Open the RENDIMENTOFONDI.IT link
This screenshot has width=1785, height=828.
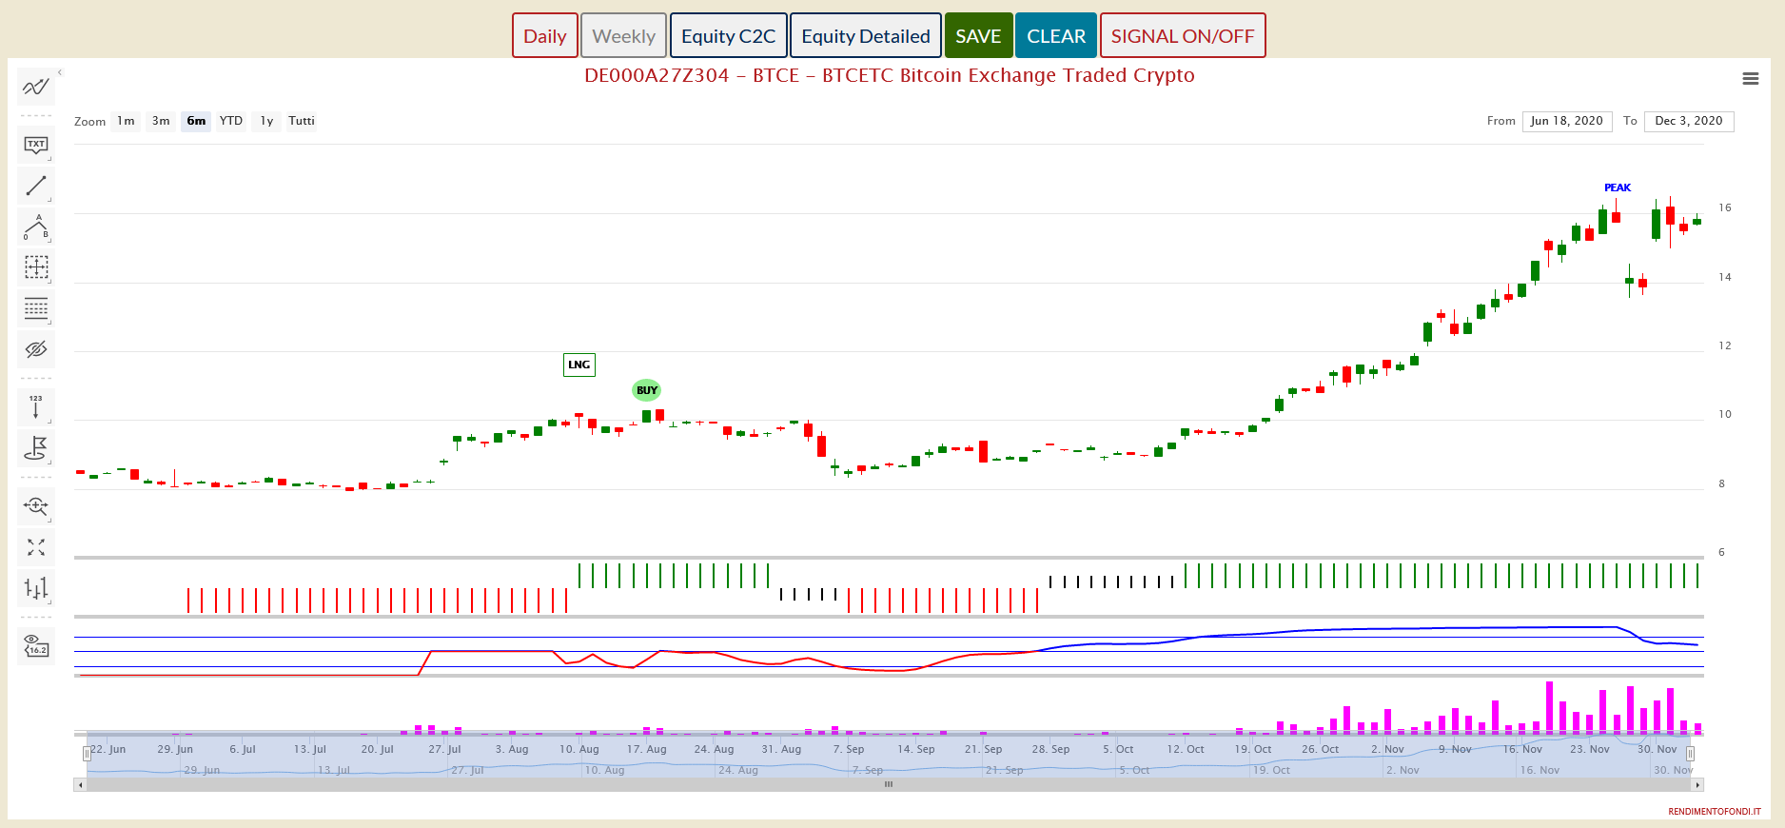tap(1715, 812)
